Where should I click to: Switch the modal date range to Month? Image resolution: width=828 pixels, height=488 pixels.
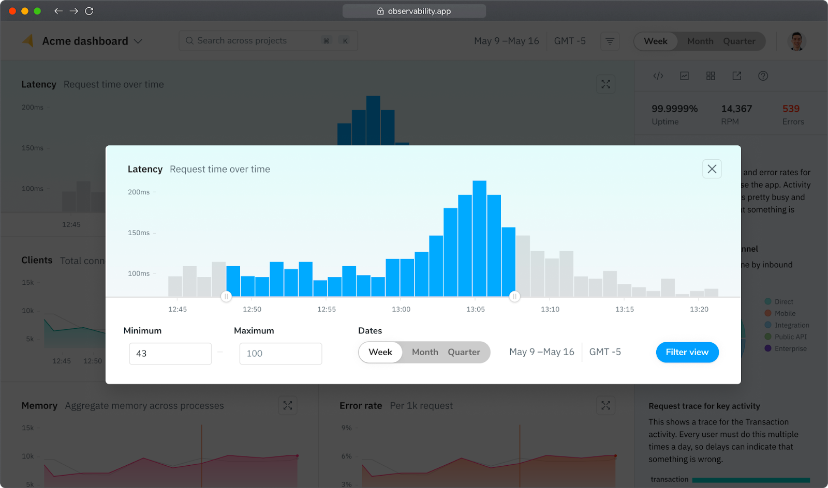coord(424,352)
